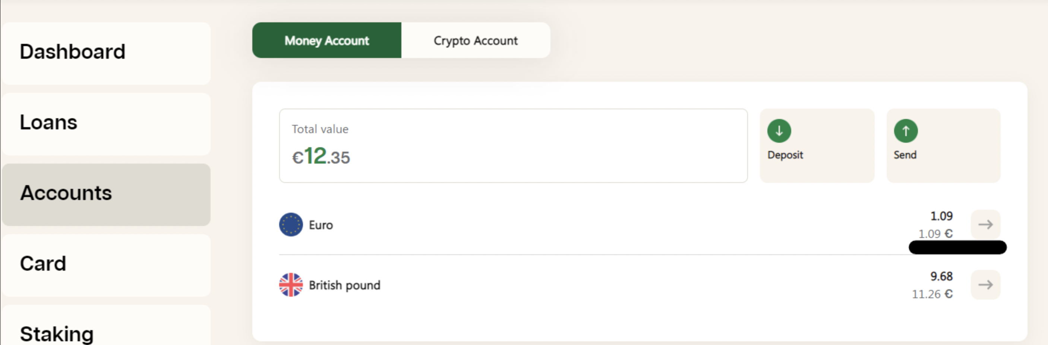Open the Card sidebar section
This screenshot has height=345, width=1048.
pos(106,265)
